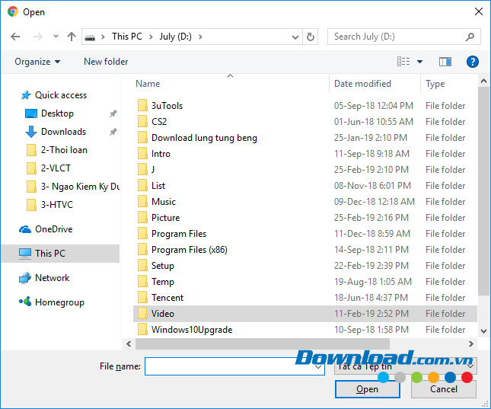This screenshot has width=491, height=409.
Task: Sort files by Name column header
Action: click(148, 84)
